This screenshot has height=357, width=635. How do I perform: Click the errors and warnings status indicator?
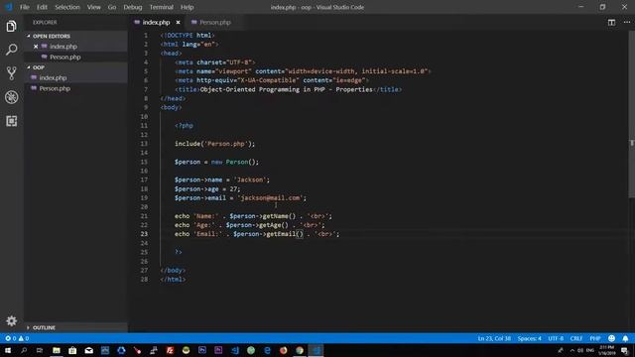click(17, 338)
